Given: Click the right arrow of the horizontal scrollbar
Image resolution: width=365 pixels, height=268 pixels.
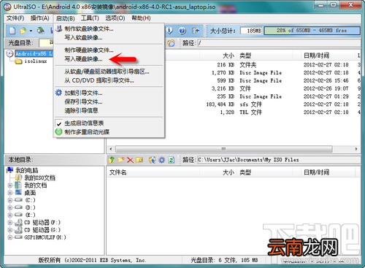Looking at the screenshot, I should [356, 149].
